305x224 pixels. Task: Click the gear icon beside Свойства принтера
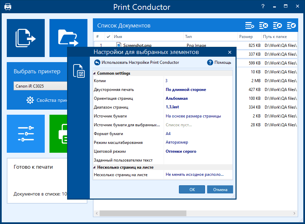30,100
